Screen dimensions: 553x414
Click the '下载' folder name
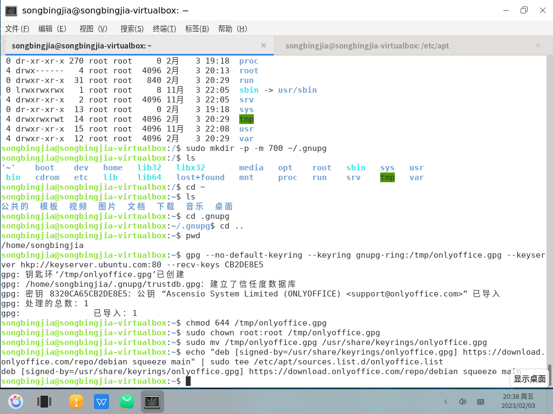(x=165, y=206)
